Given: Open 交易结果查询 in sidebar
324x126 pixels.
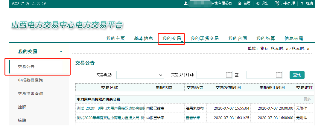Looking at the screenshot, I should click(x=30, y=93).
